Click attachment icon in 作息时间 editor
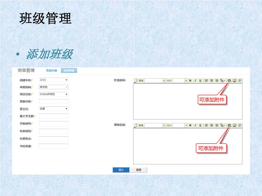Viewport: 262px width, 196px height. coord(230,81)
